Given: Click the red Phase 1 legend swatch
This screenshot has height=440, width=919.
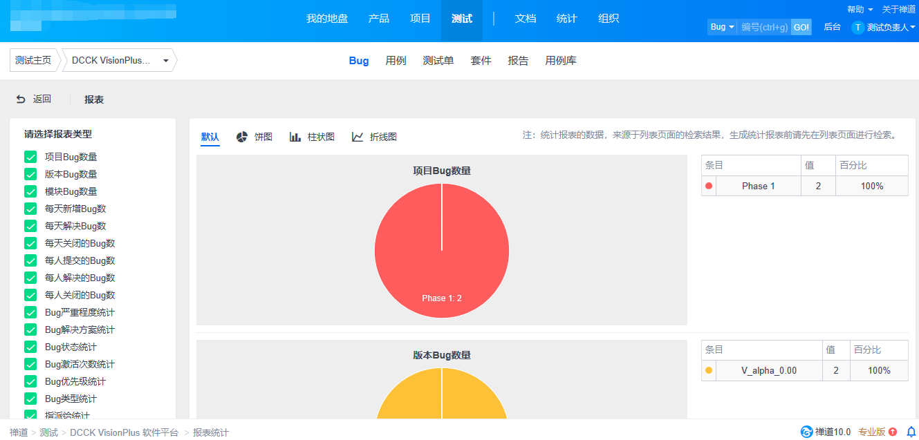Looking at the screenshot, I should (x=709, y=186).
